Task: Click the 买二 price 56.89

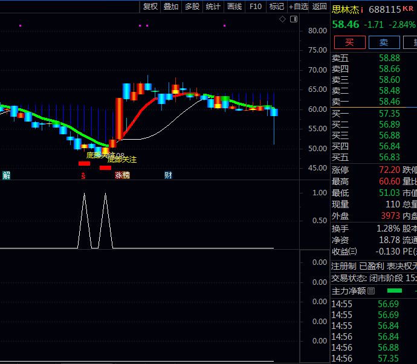Action: pos(389,125)
